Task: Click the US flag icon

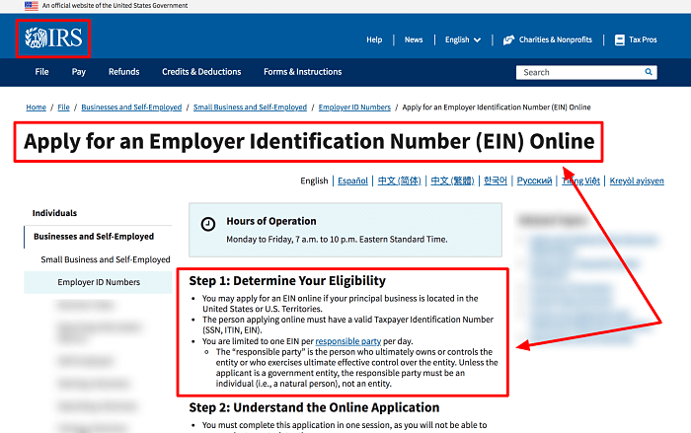Action: [x=32, y=6]
